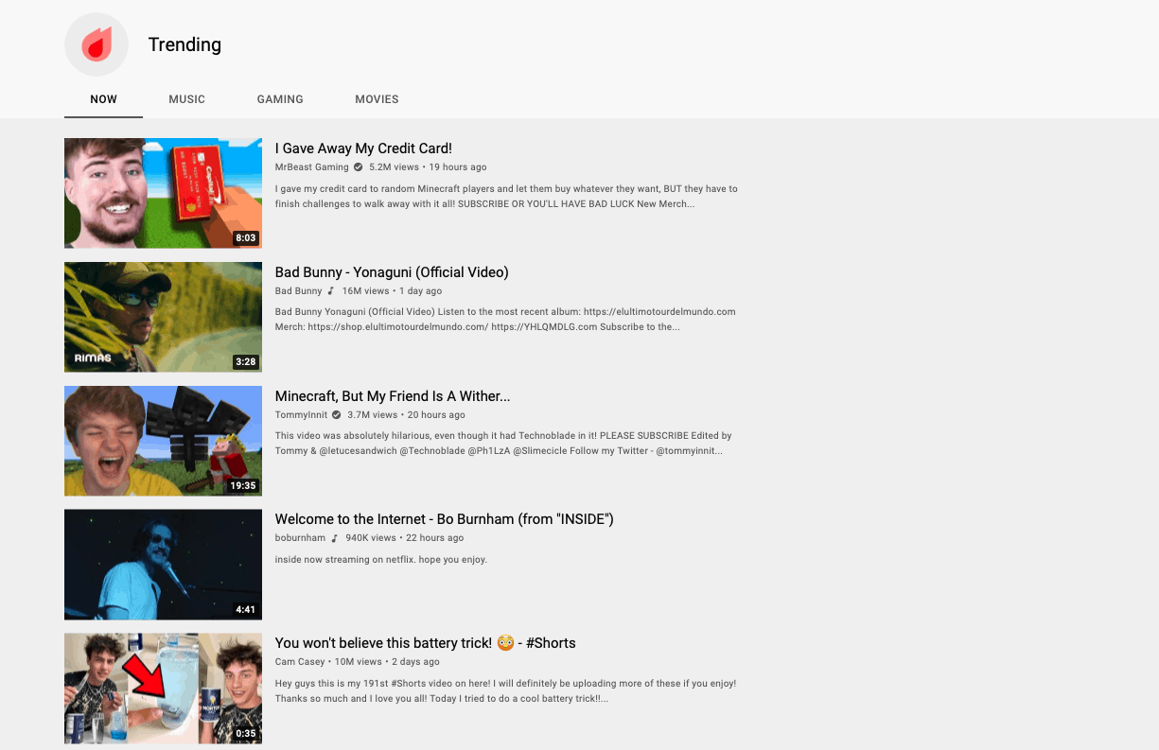Image resolution: width=1159 pixels, height=750 pixels.
Task: Click "3.7M views • 20 hours ago" text
Action: point(406,415)
